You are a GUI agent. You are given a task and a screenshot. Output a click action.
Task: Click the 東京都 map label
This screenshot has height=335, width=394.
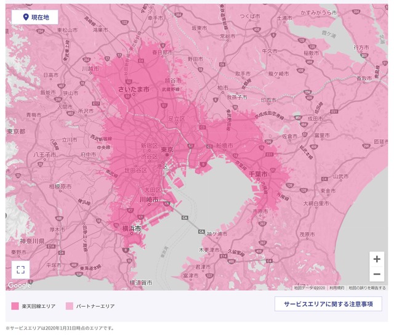(x=16, y=131)
